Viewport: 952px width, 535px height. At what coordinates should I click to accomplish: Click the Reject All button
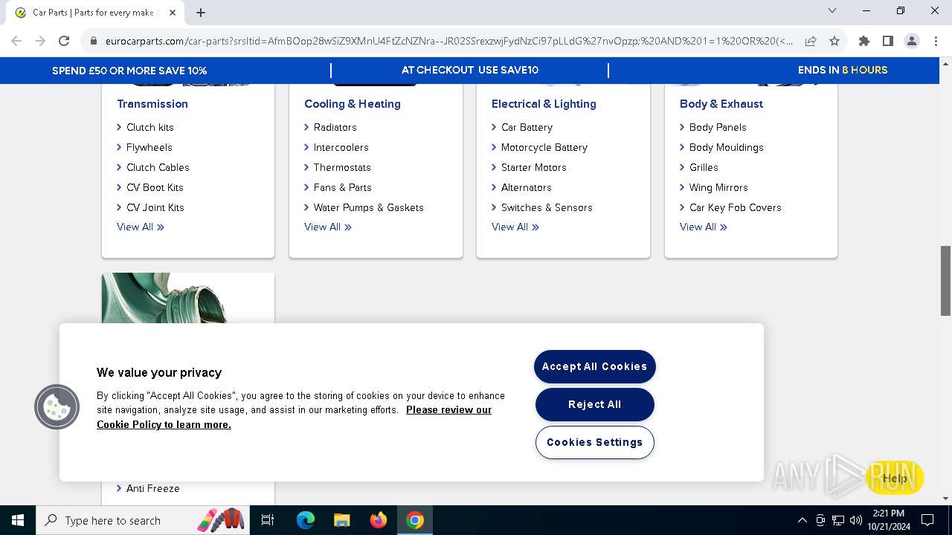pos(595,404)
